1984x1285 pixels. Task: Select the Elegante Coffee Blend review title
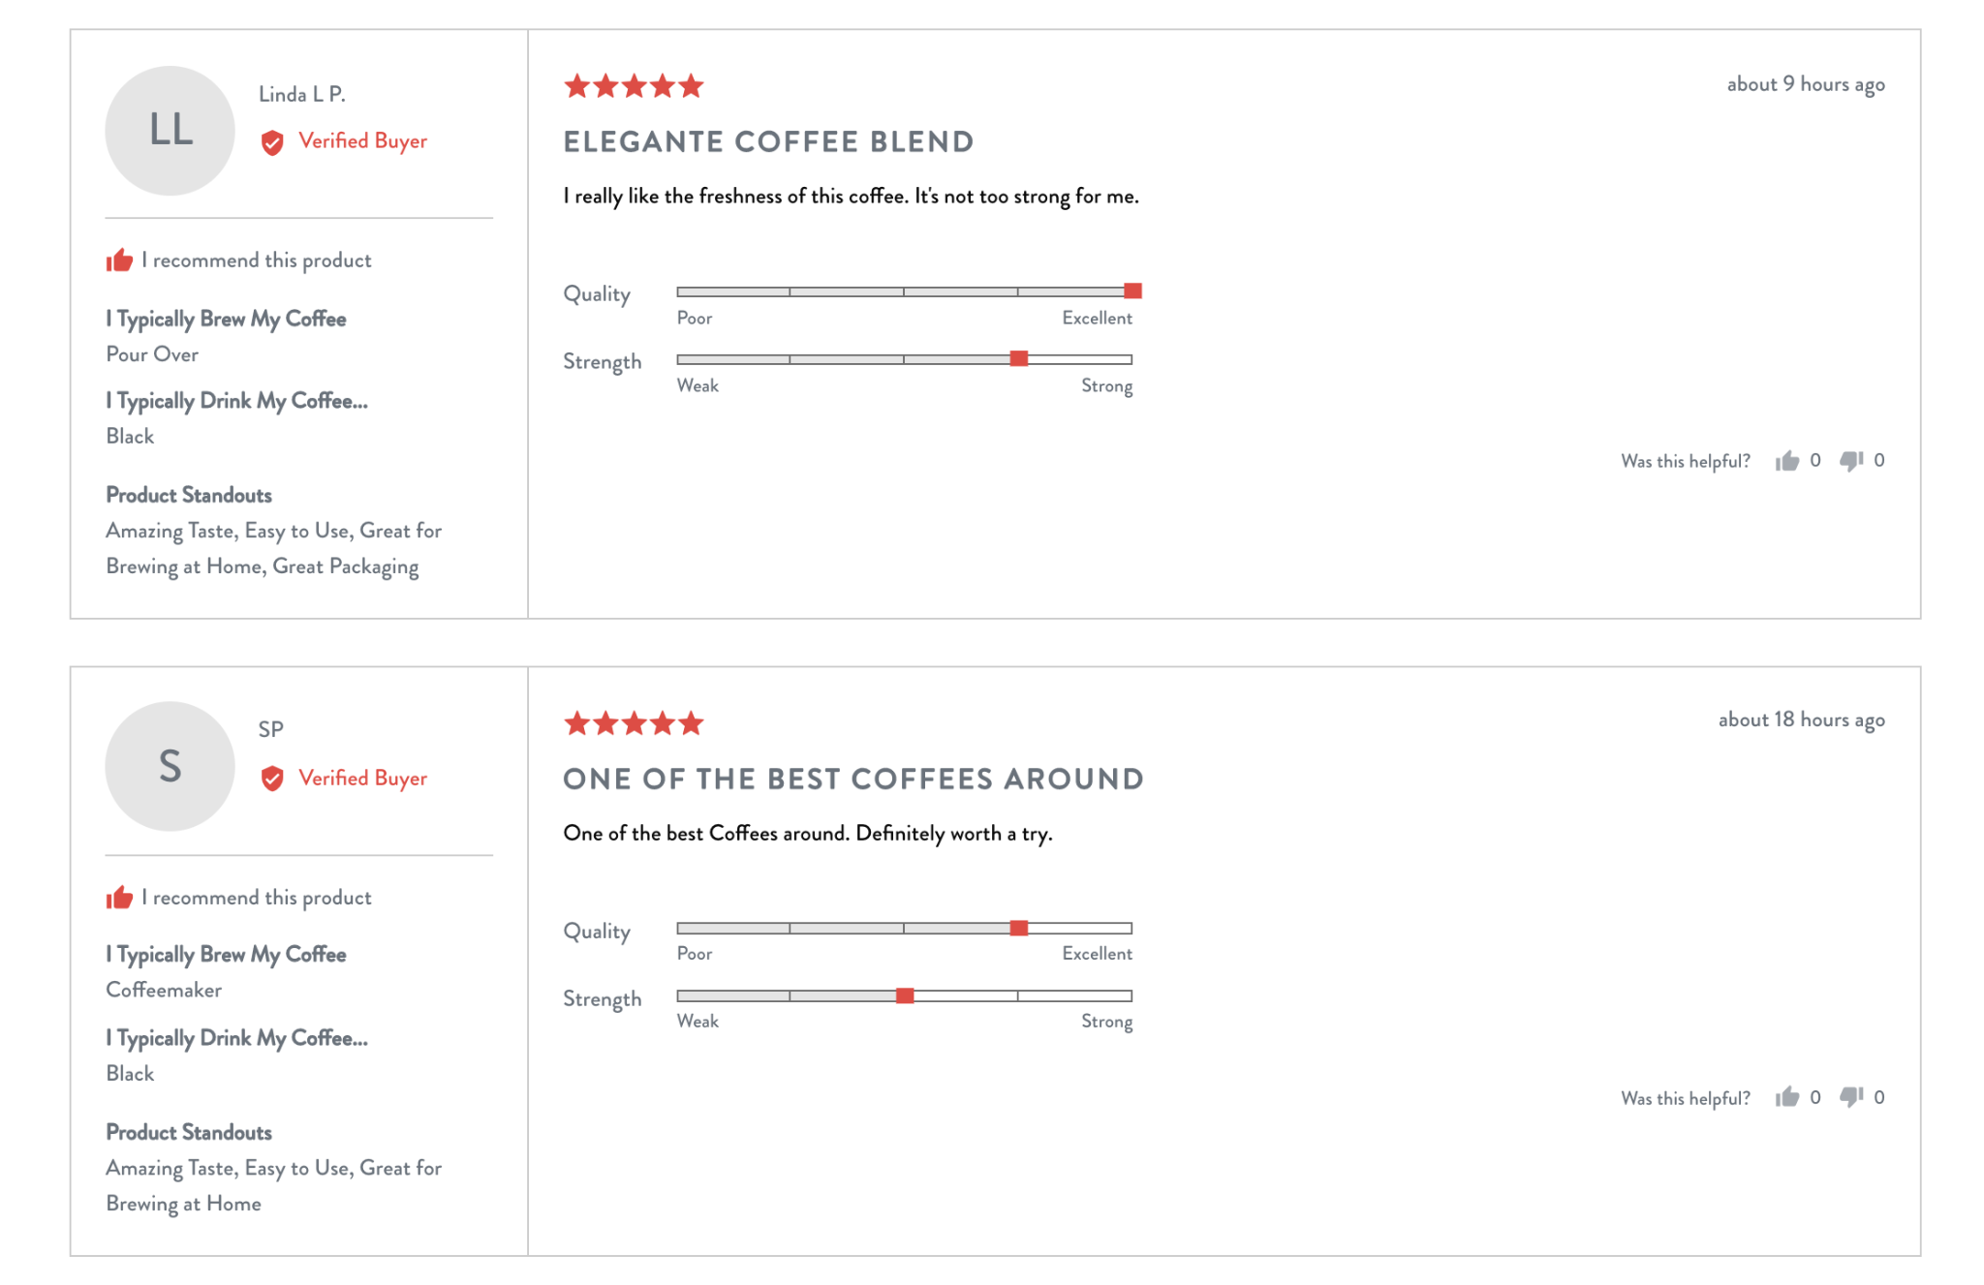tap(768, 141)
